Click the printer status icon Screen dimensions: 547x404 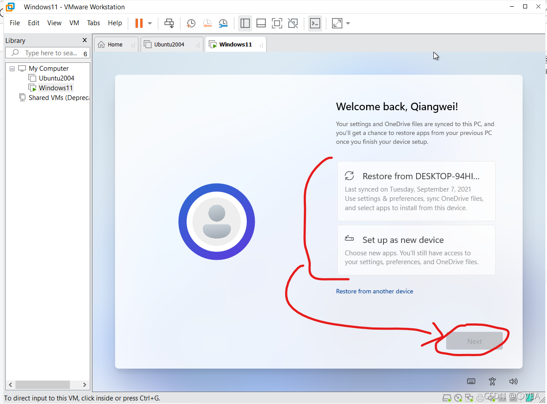(480, 398)
